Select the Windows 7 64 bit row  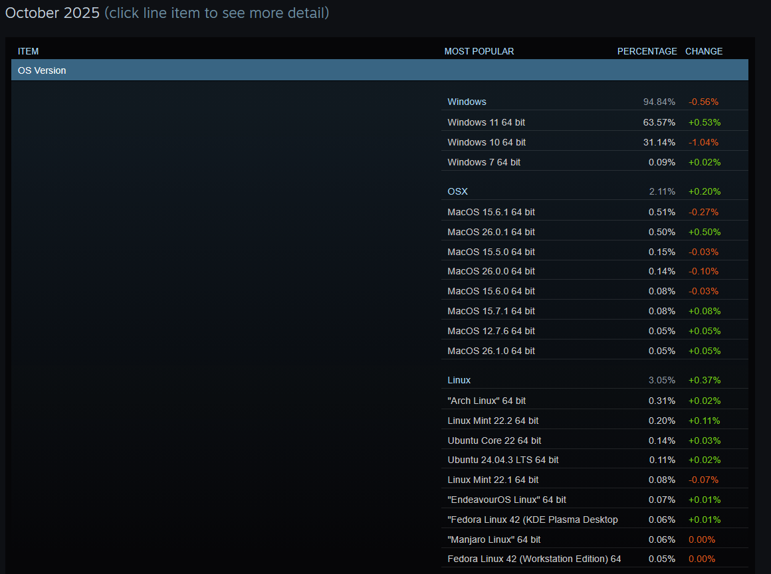tap(595, 161)
